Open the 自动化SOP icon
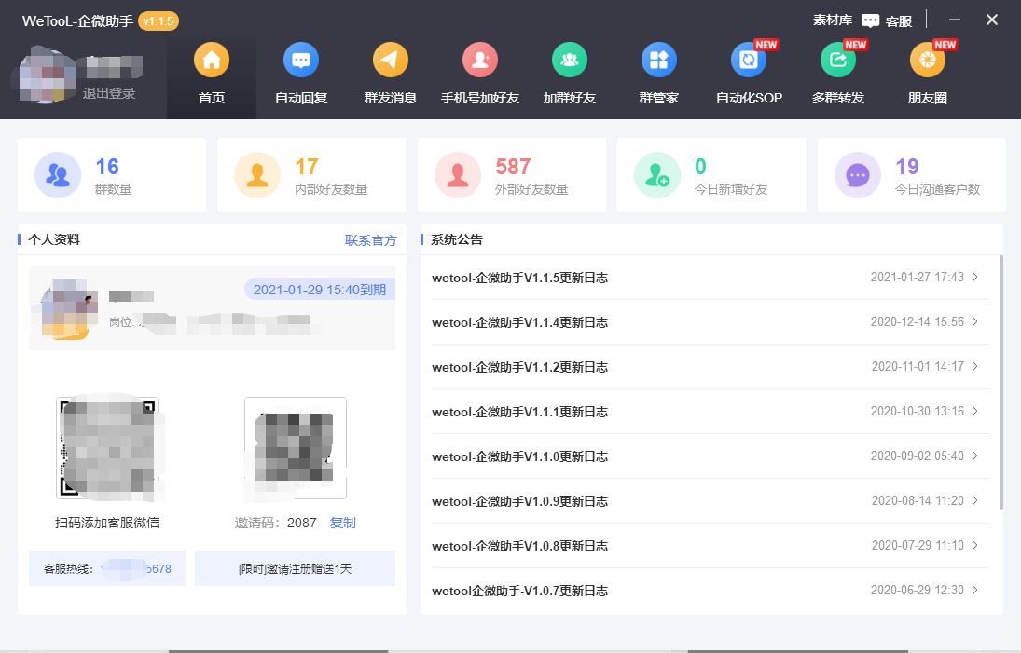 point(748,60)
